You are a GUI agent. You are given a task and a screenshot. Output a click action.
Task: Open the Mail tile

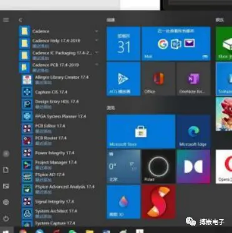pos(176,44)
